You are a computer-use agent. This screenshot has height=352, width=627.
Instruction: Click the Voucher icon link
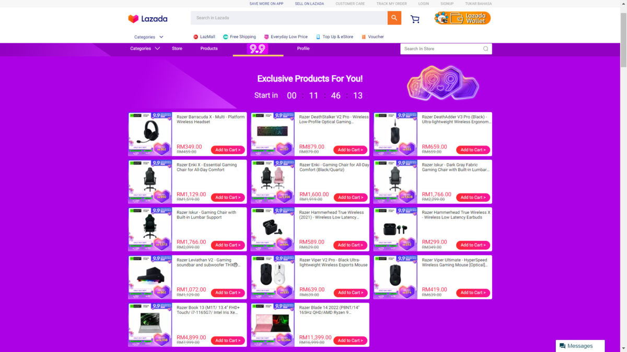coord(373,37)
